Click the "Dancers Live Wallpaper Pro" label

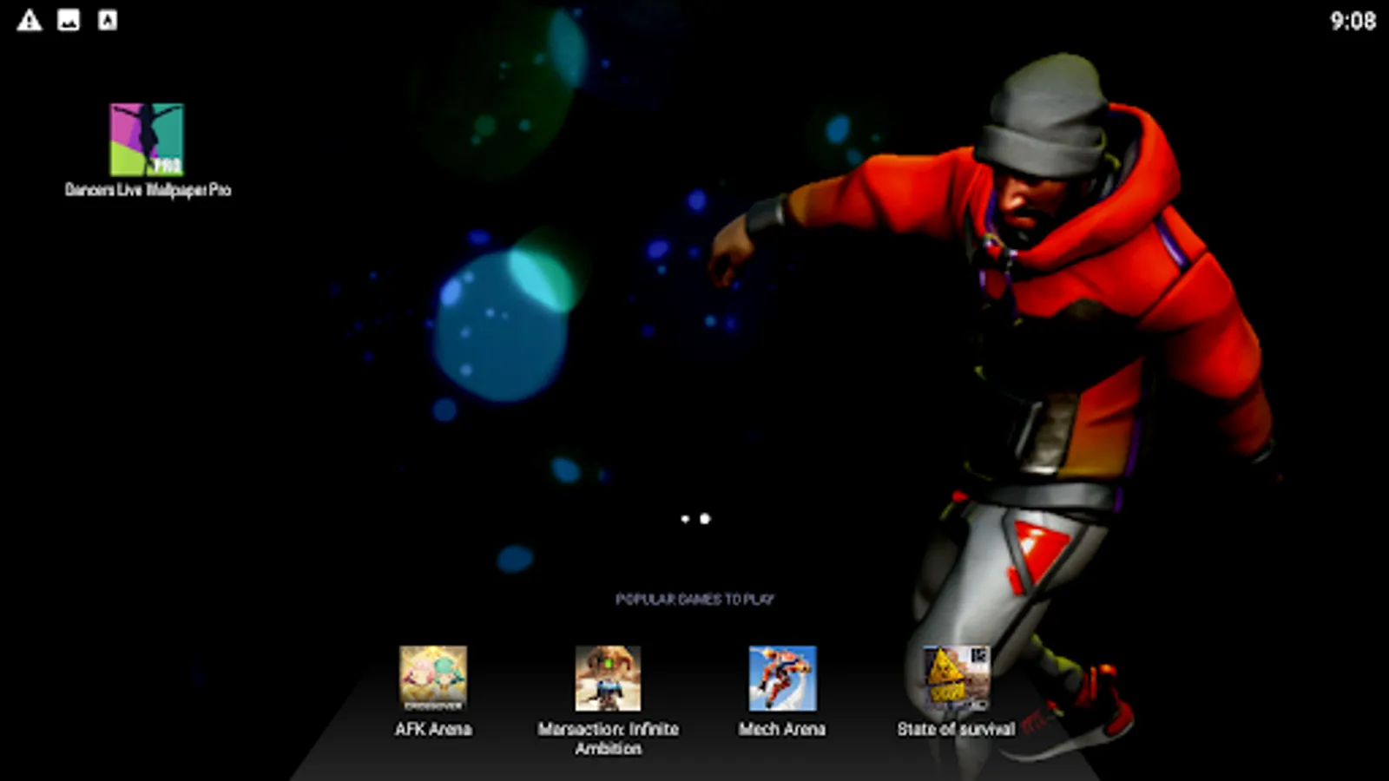tap(148, 189)
